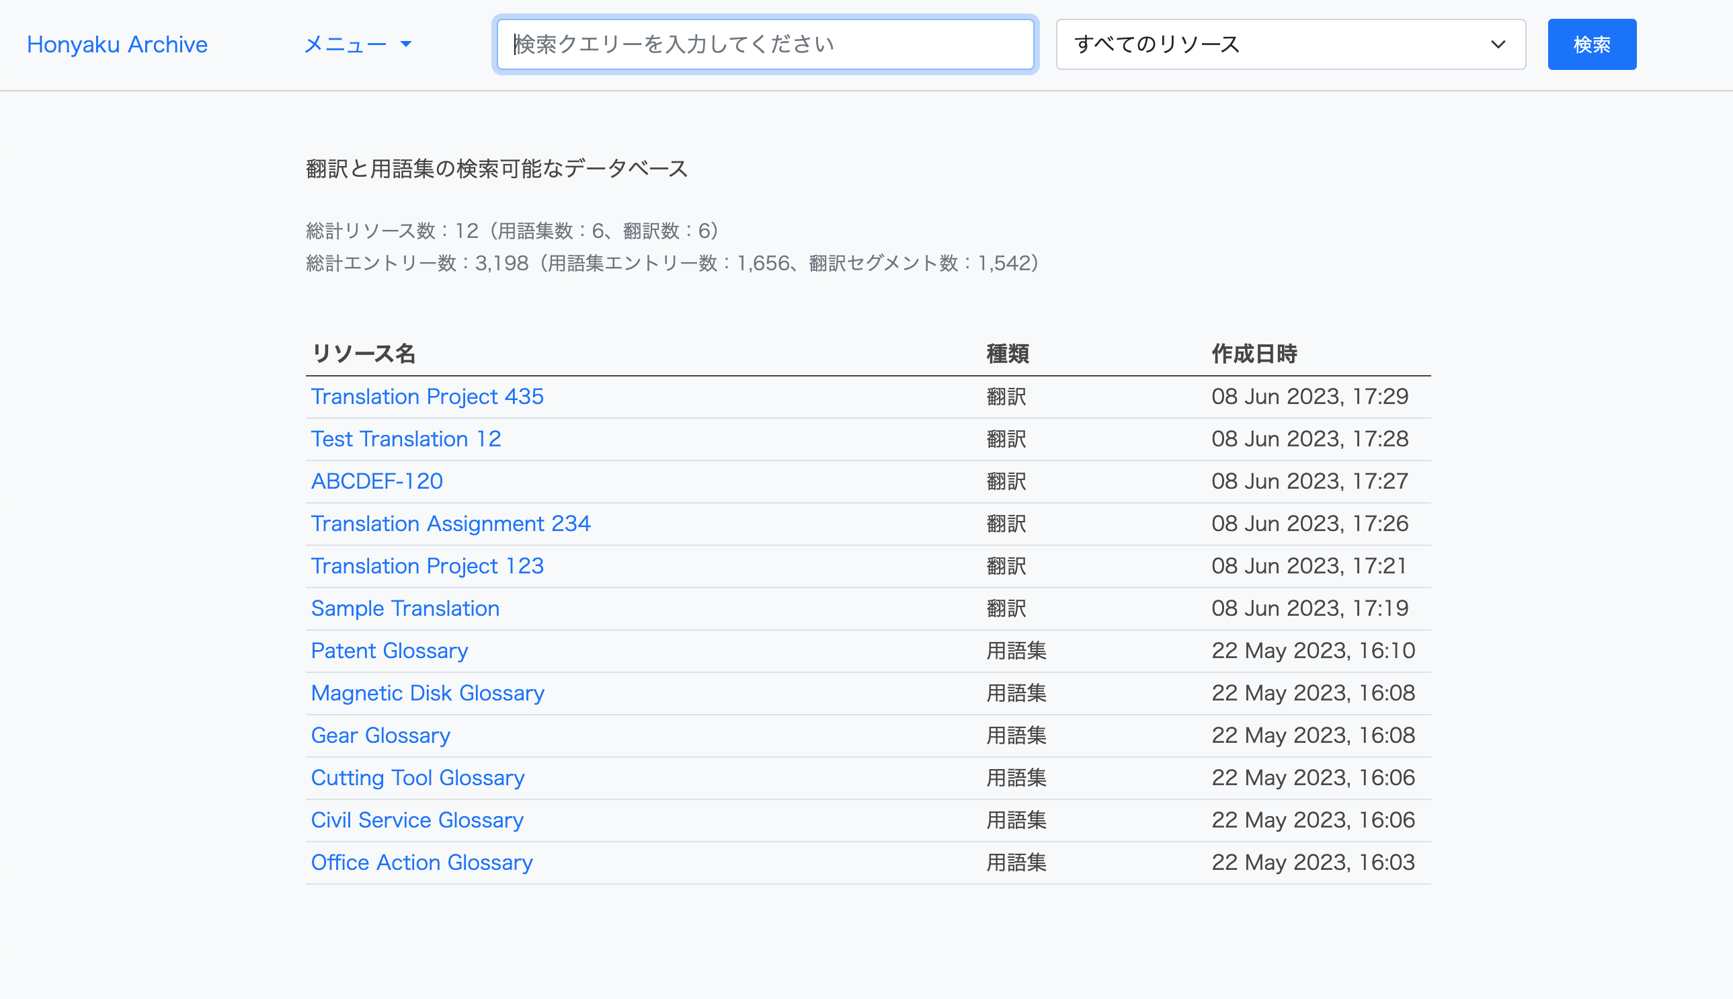This screenshot has width=1733, height=999.
Task: Focus the search query input field
Action: (764, 44)
